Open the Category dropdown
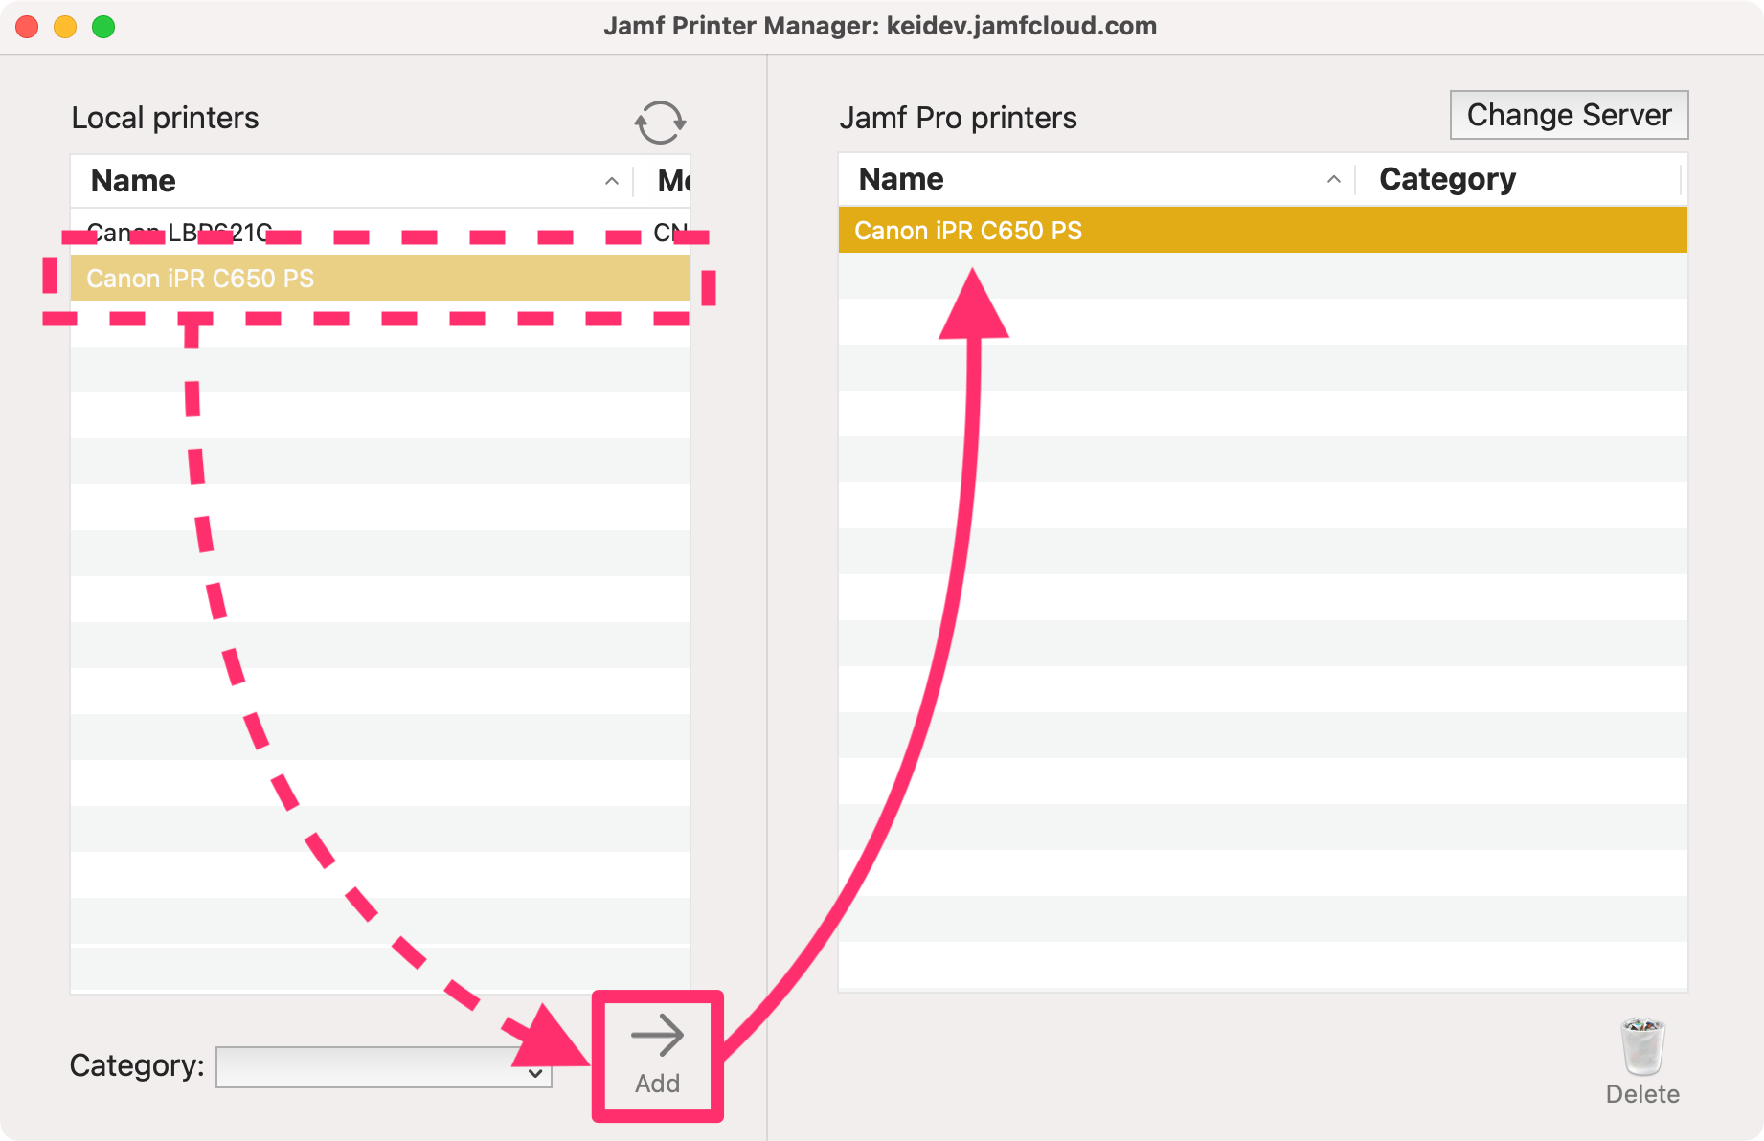This screenshot has width=1764, height=1141. pyautogui.click(x=384, y=1066)
